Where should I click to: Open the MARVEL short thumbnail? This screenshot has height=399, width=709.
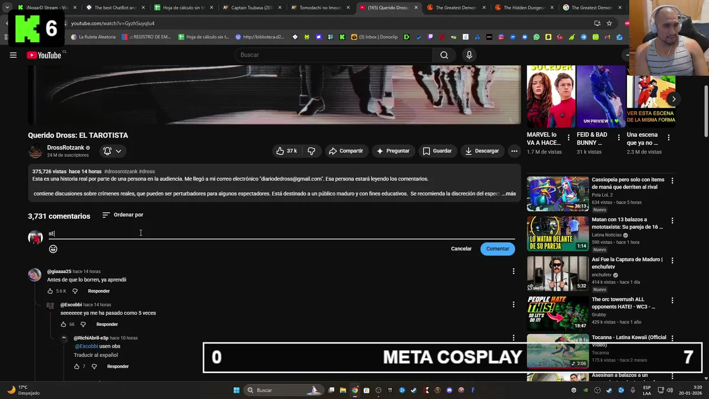pyautogui.click(x=551, y=96)
